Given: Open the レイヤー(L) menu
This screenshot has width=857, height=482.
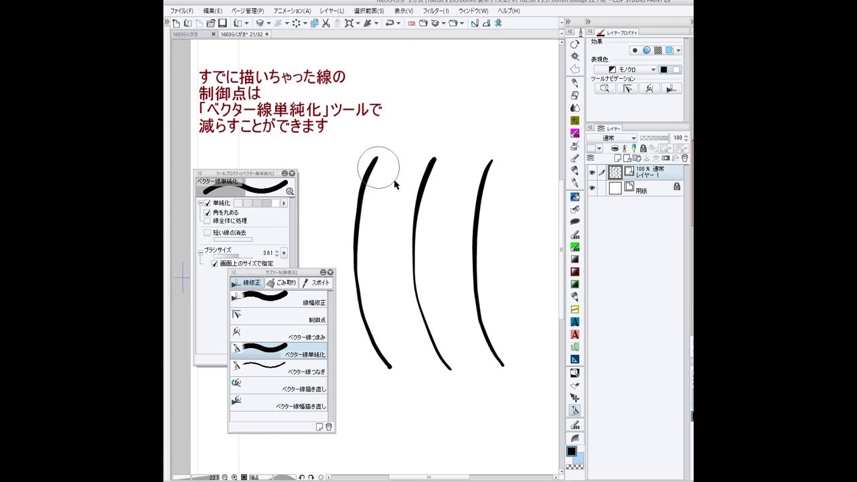Looking at the screenshot, I should [332, 11].
